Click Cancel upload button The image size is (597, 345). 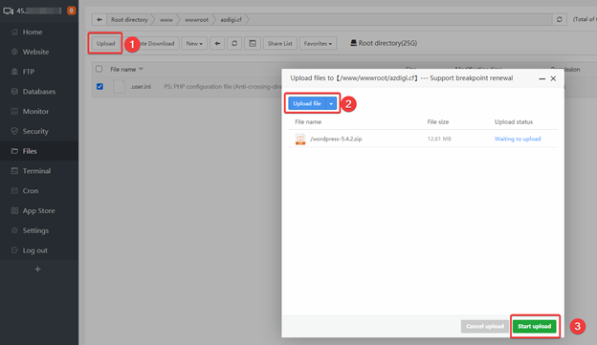tap(485, 326)
